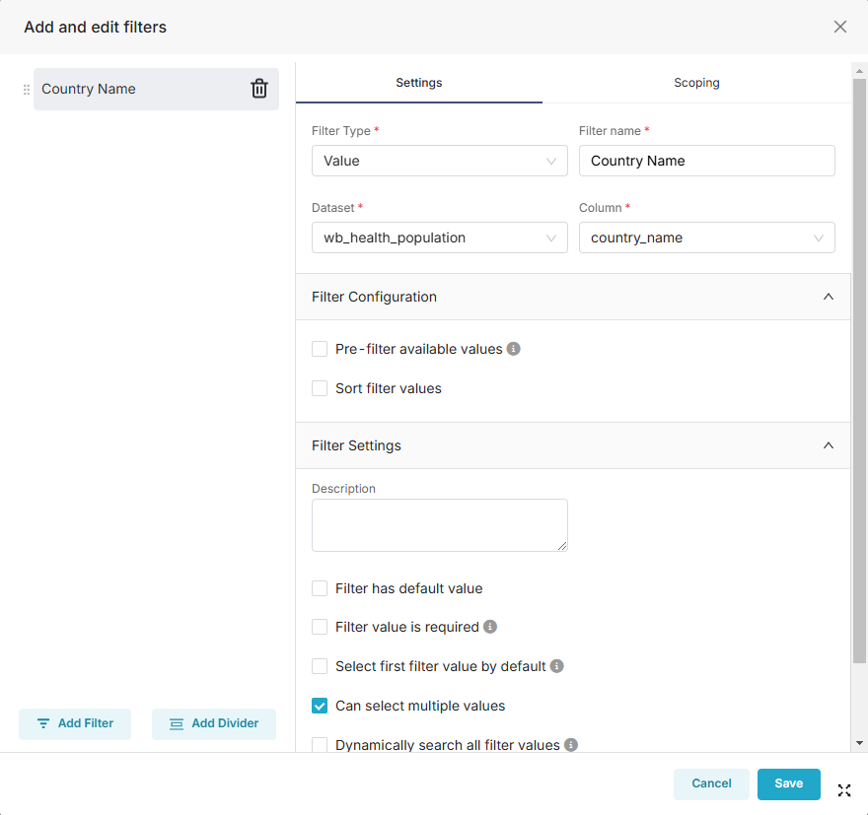Click into the Description text area

[x=439, y=524]
